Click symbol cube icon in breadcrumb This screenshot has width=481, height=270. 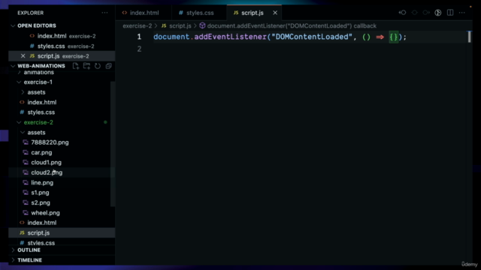pyautogui.click(x=202, y=25)
